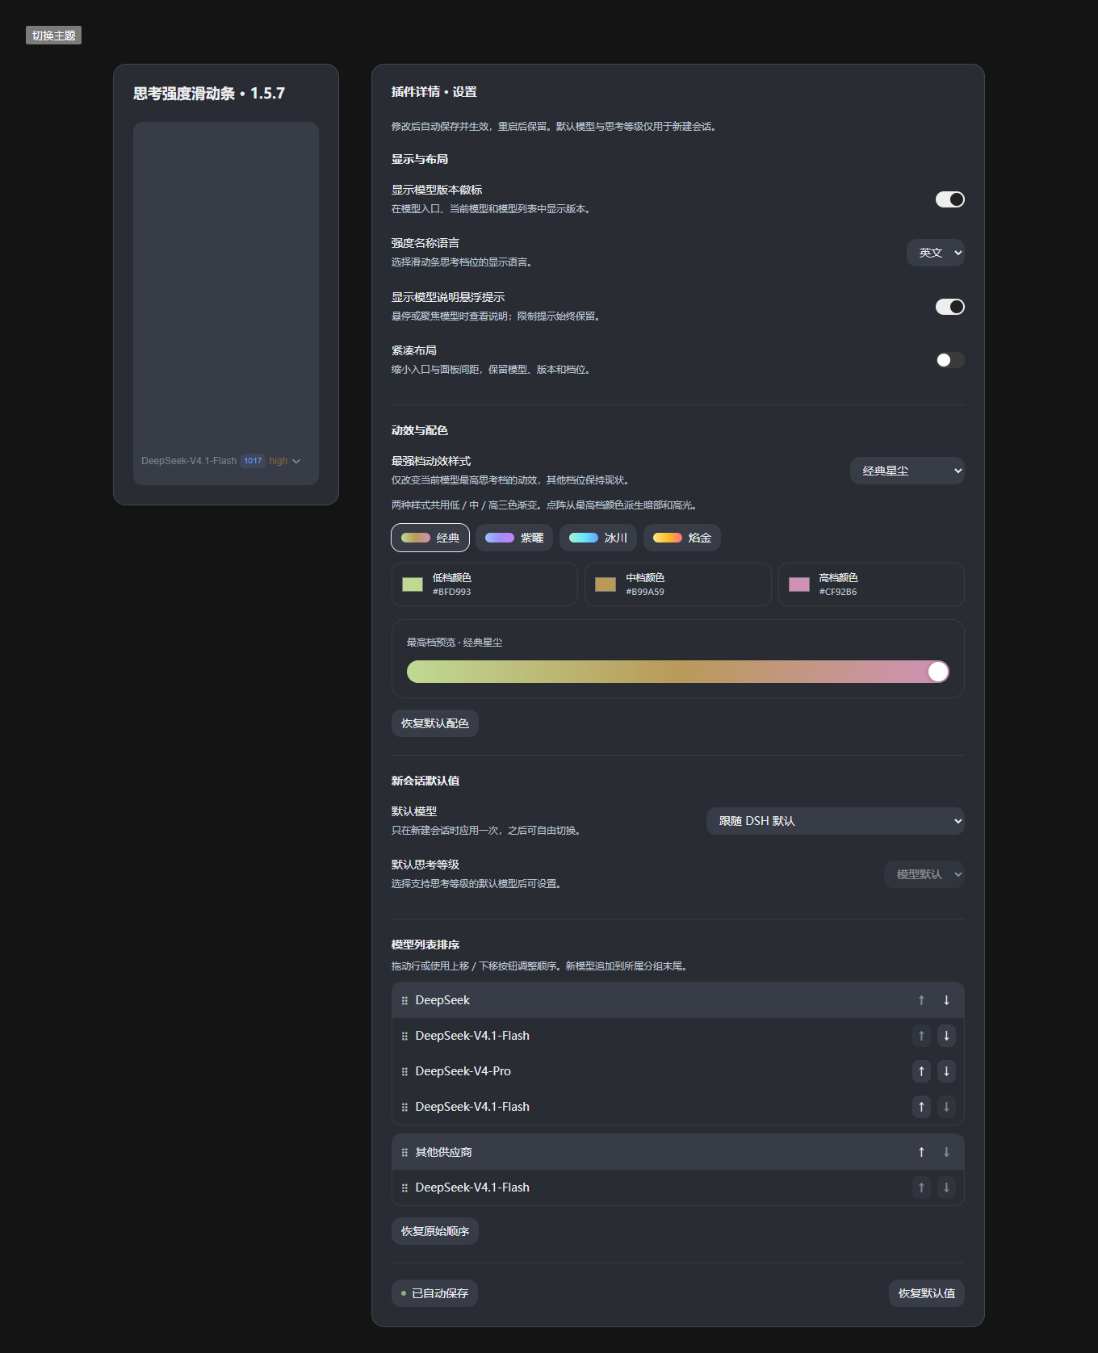
Task: Select the 经典 color preset
Action: click(430, 538)
